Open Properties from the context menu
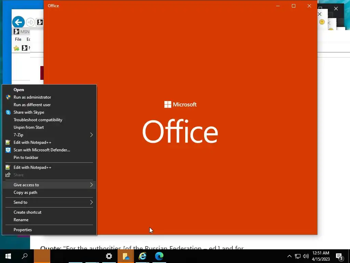Image resolution: width=350 pixels, height=263 pixels. point(49,230)
